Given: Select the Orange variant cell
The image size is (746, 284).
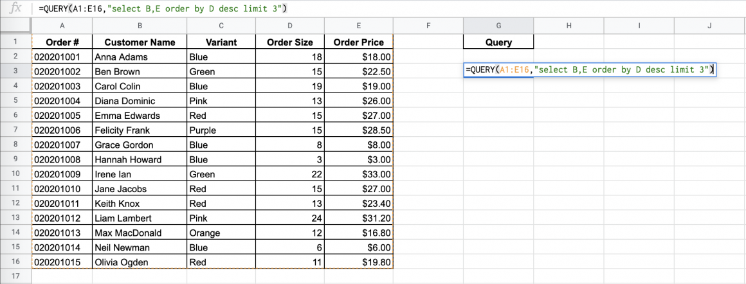Looking at the screenshot, I should tap(221, 233).
